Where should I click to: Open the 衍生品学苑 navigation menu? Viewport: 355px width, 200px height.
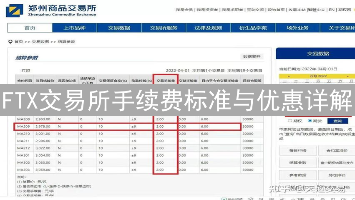click(253, 28)
